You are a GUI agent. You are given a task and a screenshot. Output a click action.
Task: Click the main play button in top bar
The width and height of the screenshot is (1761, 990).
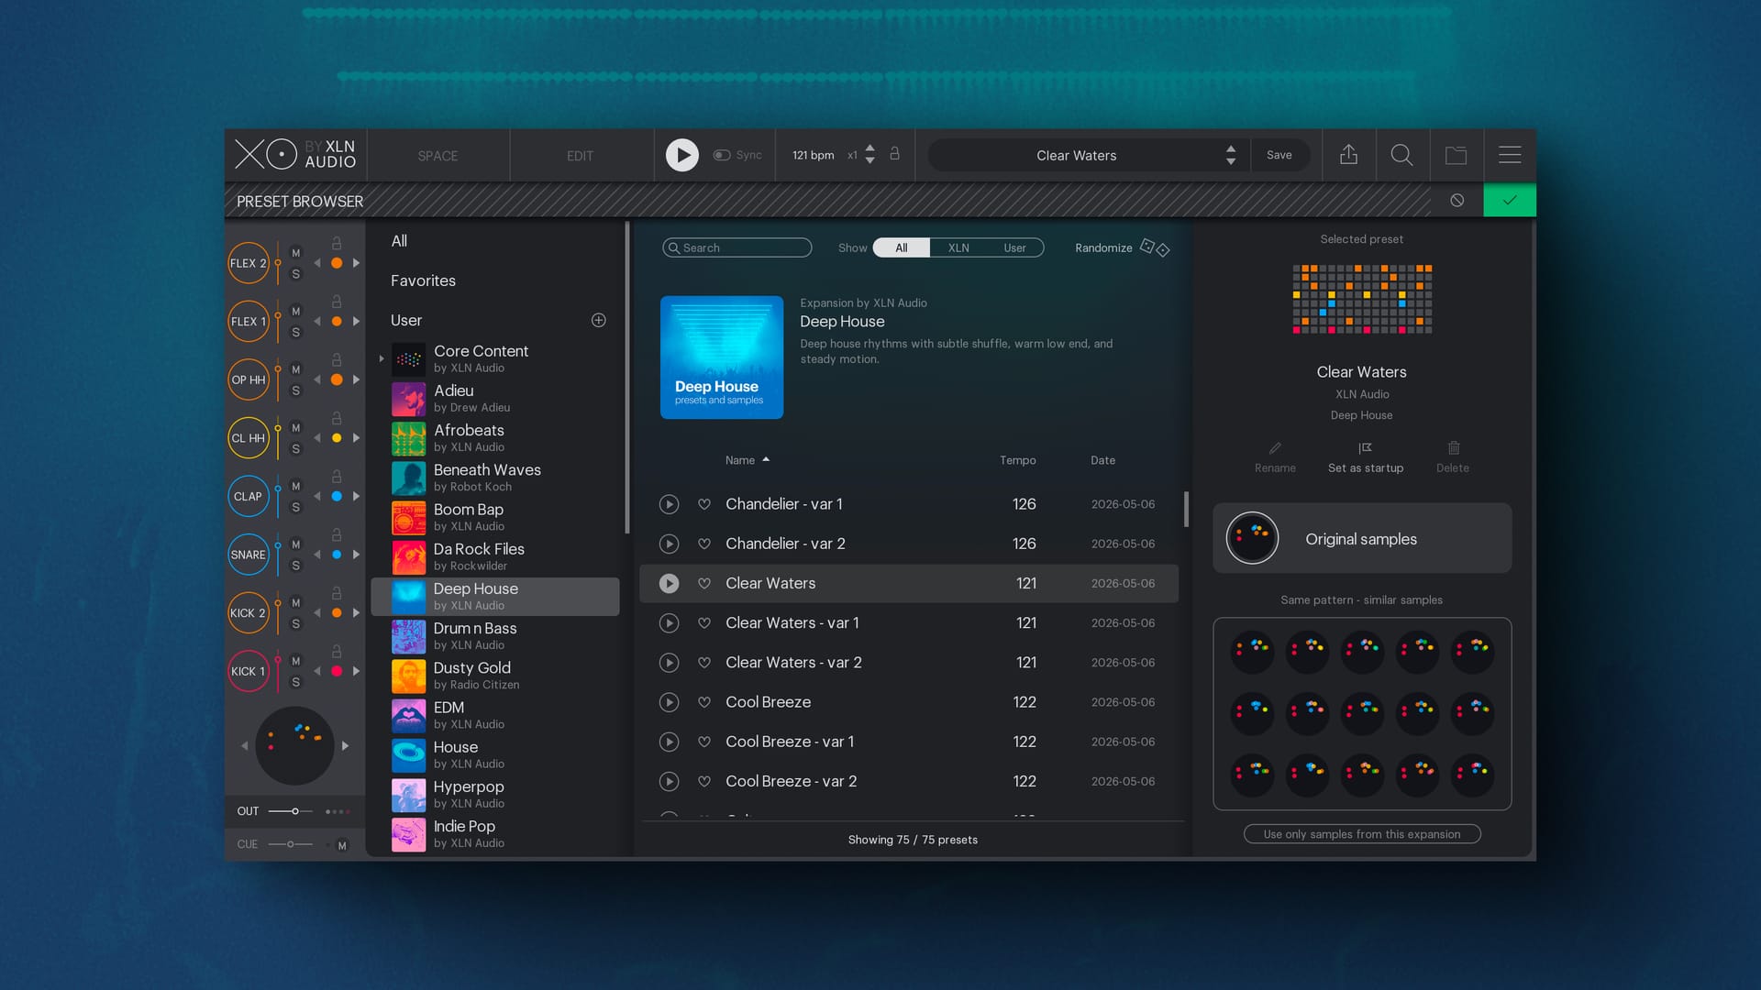(x=681, y=155)
